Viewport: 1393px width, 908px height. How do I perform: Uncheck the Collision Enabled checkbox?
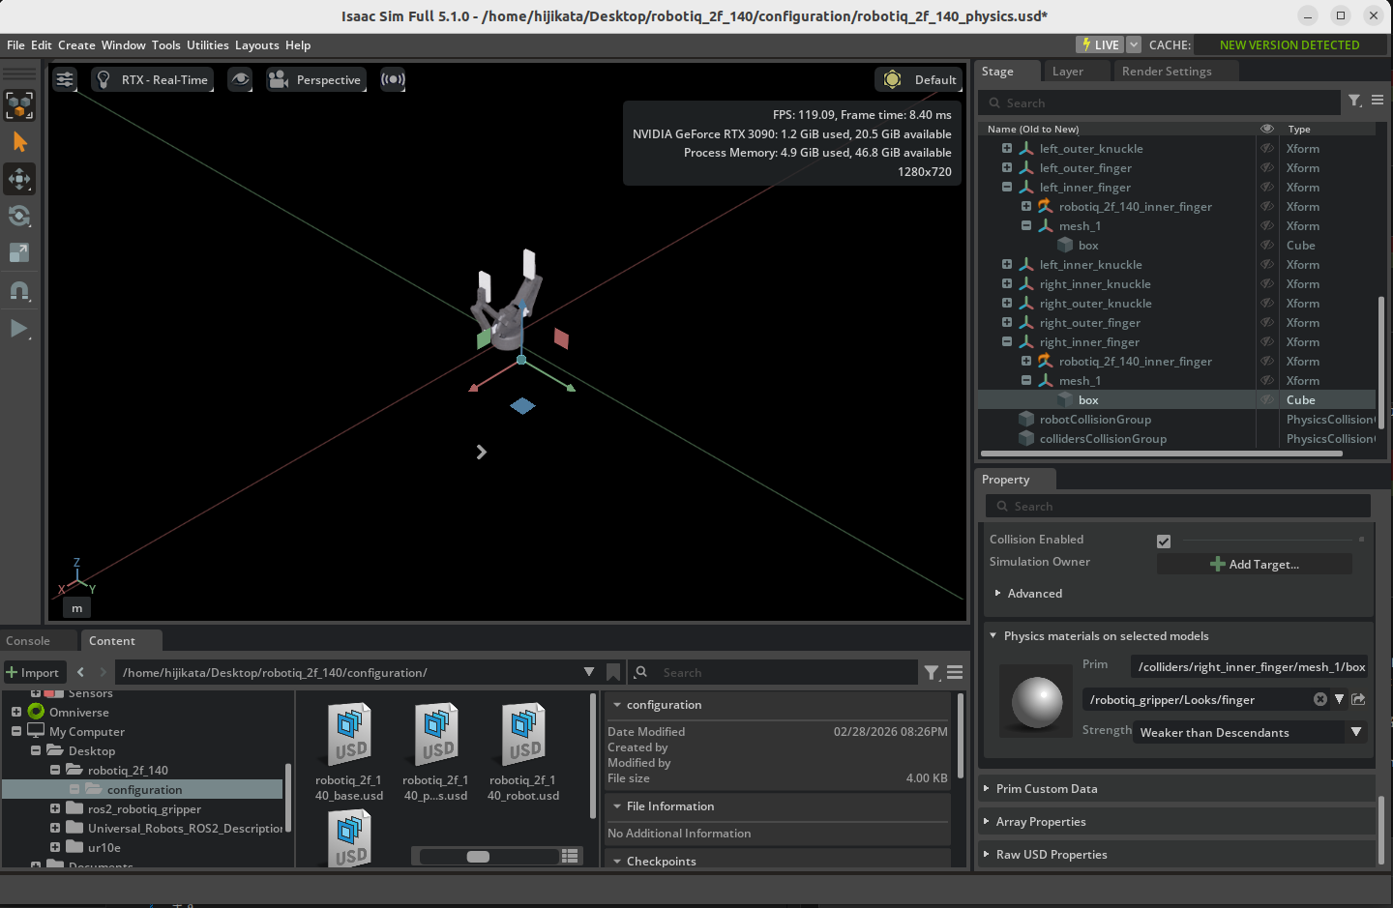coord(1164,542)
